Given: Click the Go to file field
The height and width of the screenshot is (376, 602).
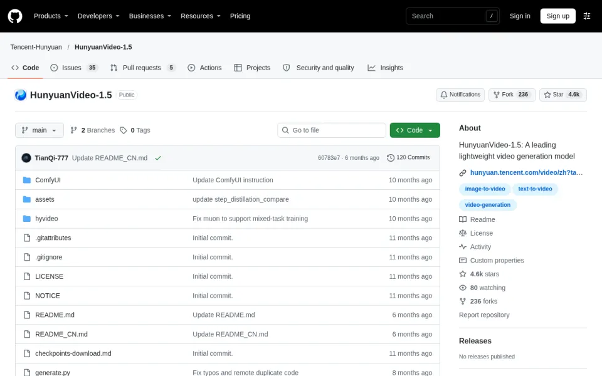Looking at the screenshot, I should click(331, 130).
